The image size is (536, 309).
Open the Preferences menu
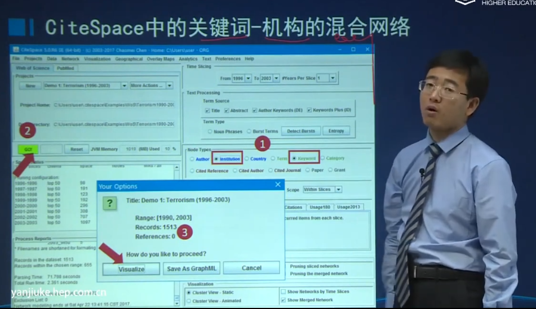[228, 59]
